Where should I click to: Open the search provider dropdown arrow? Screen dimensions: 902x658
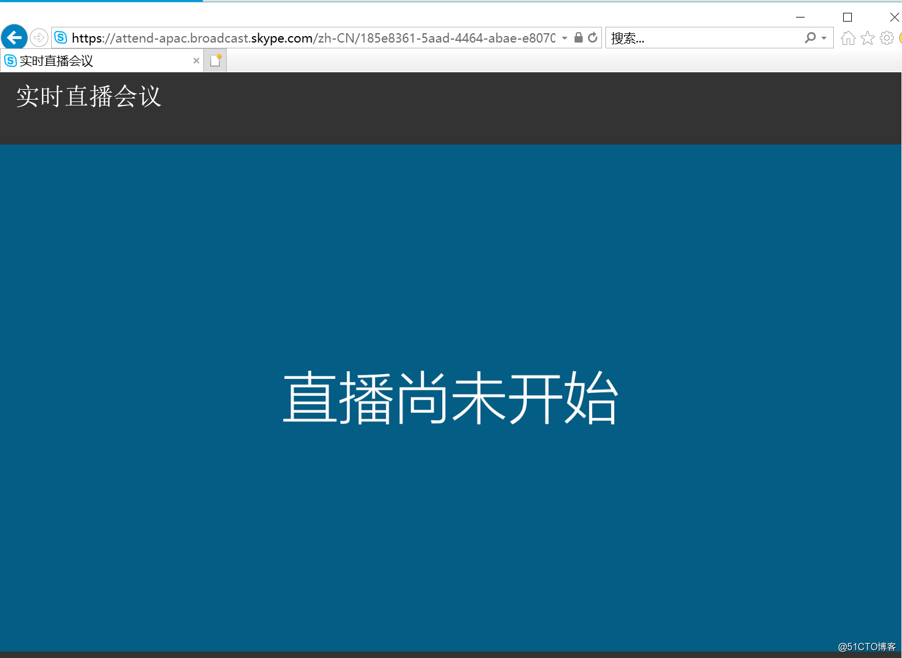(824, 38)
